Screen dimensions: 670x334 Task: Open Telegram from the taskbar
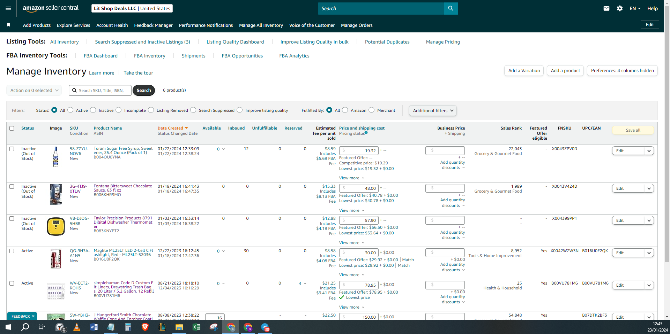click(265, 327)
